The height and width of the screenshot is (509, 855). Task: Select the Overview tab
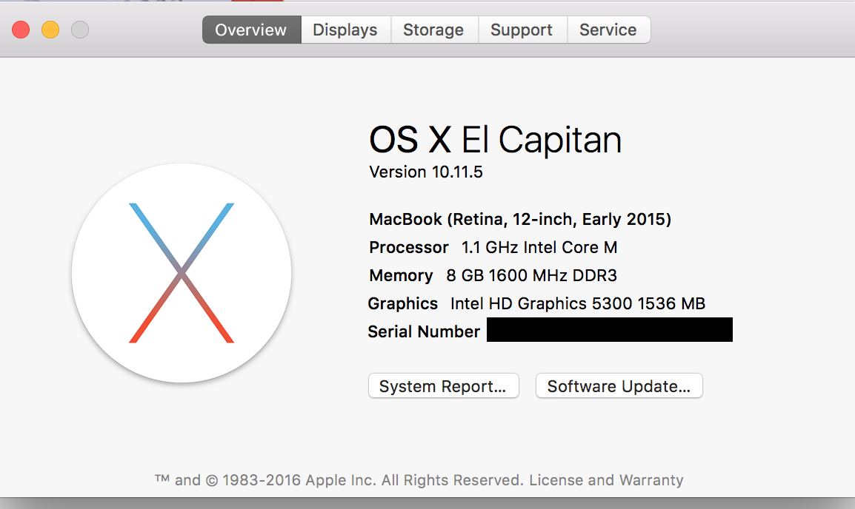click(x=251, y=30)
